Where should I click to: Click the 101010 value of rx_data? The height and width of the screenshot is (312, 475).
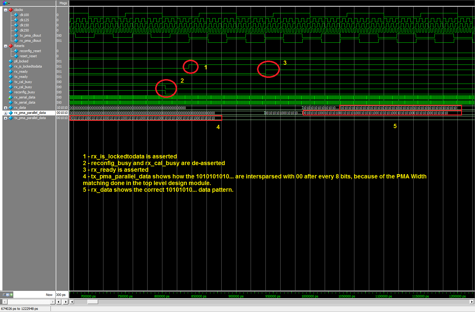(x=62, y=108)
